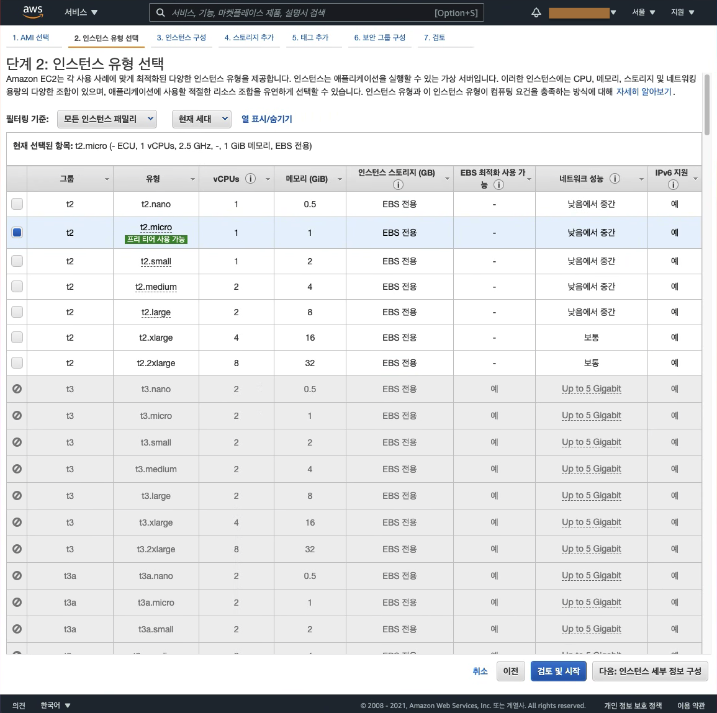717x713 pixels.
Task: Show instance storage info icon
Action: pyautogui.click(x=399, y=185)
